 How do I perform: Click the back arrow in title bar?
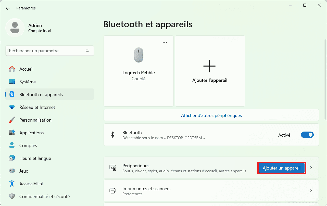[x=8, y=8]
